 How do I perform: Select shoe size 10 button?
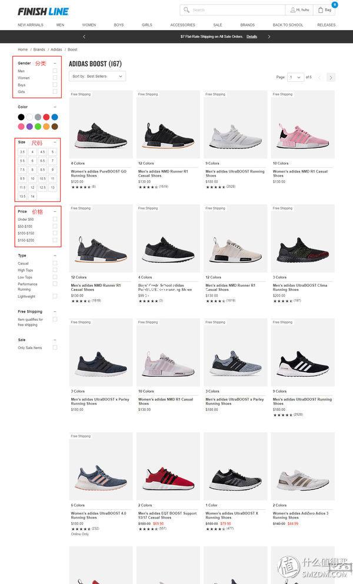[32, 178]
